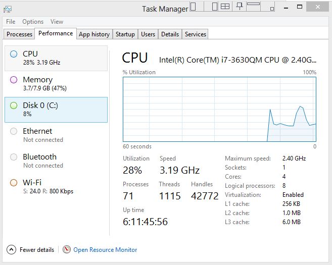Open the Startup tab
Screen dimensions: 332x265
125,34
